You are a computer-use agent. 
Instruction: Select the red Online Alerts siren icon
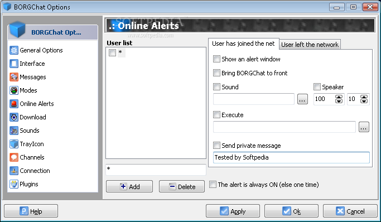pyautogui.click(x=14, y=104)
